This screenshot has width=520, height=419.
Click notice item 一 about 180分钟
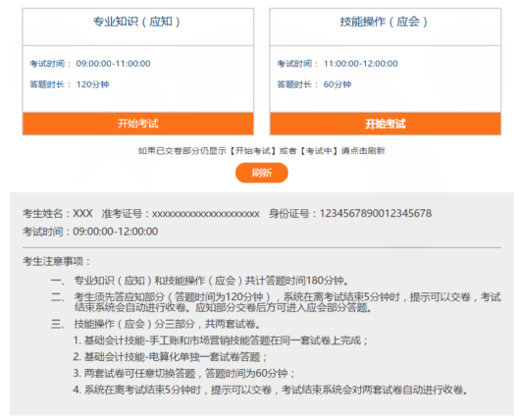200,281
